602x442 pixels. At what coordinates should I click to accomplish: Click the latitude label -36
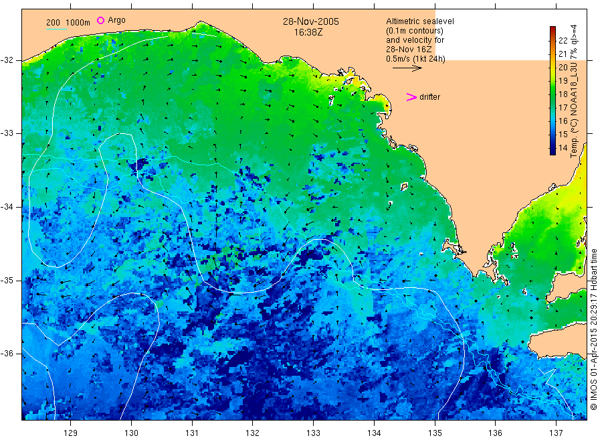pyautogui.click(x=7, y=354)
